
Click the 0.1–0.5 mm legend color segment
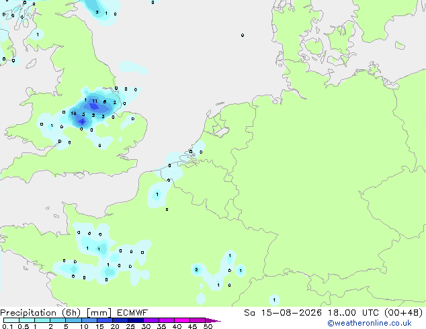11,320
